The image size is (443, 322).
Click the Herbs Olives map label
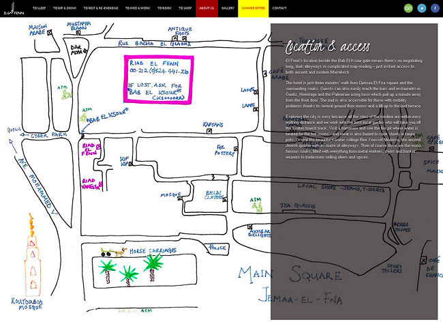tap(401, 227)
